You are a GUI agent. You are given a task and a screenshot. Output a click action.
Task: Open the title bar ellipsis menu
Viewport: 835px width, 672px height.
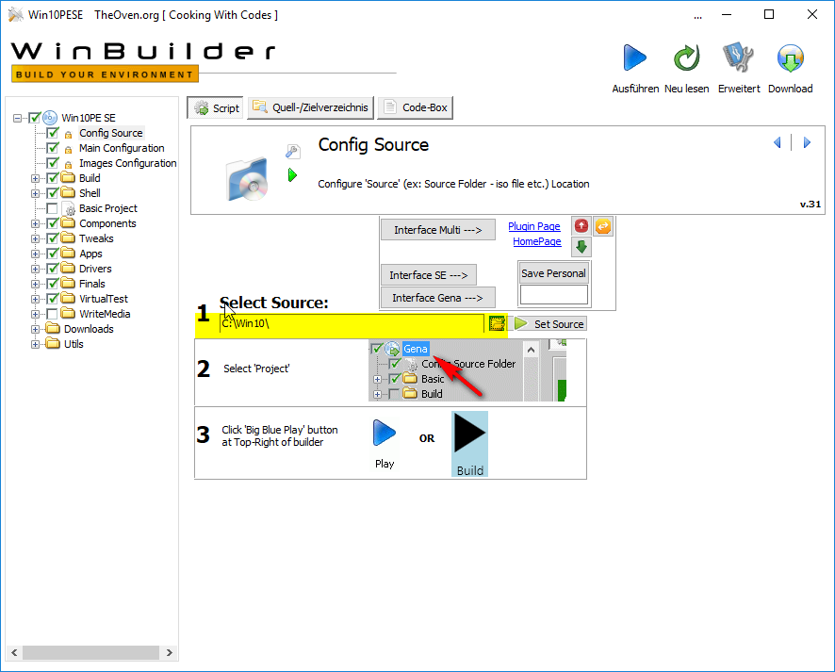[697, 16]
